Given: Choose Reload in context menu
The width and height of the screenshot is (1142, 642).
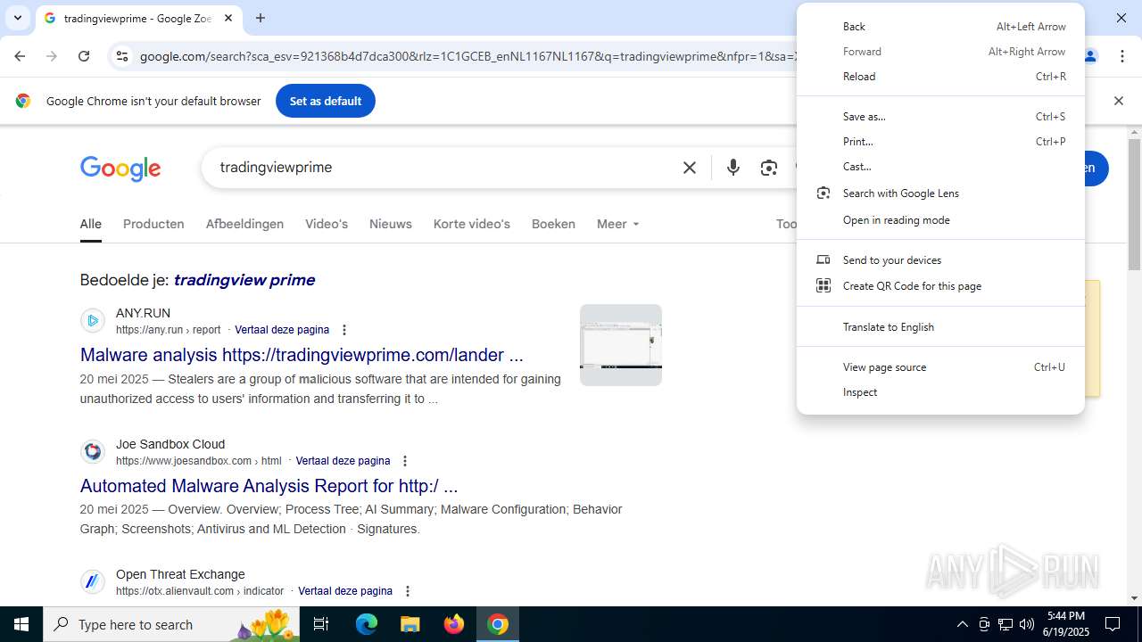Looking at the screenshot, I should (940, 77).
